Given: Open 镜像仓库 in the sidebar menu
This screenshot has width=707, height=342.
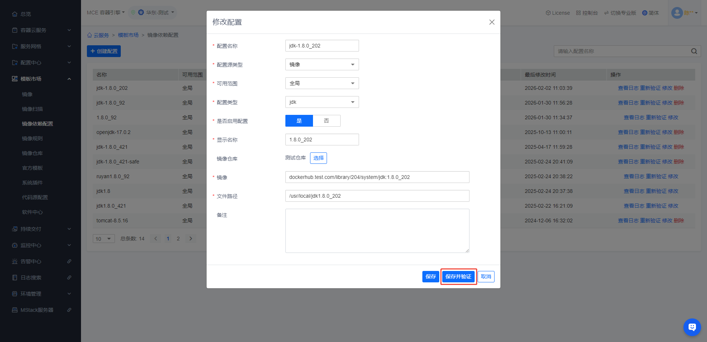Looking at the screenshot, I should click(x=32, y=153).
